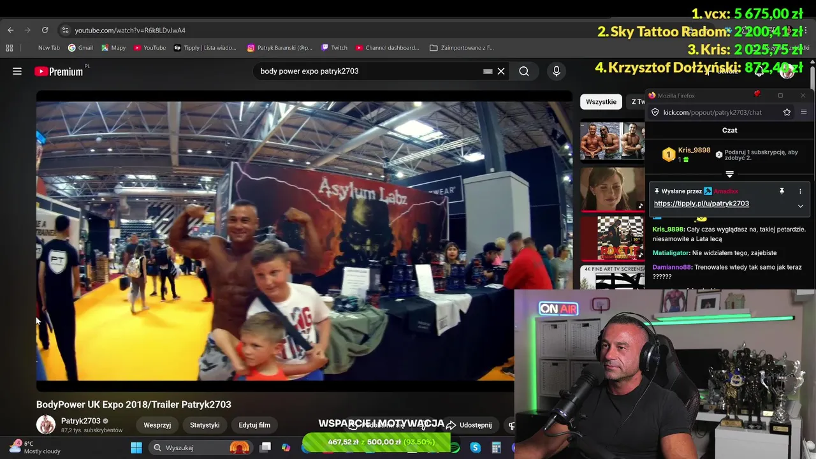Open the YouTube hamburger guide menu
Viewport: 816px width, 459px height.
(17, 71)
